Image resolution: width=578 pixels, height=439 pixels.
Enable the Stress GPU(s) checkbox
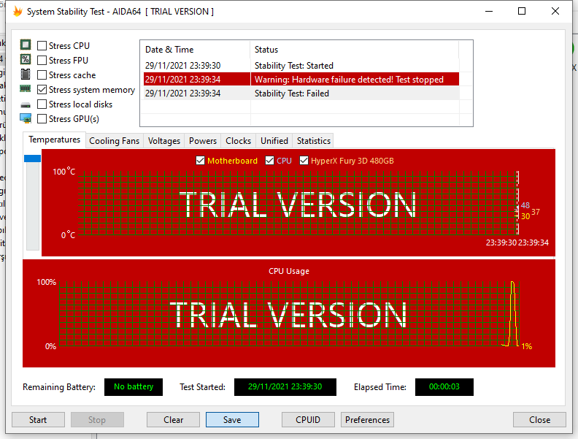42,119
